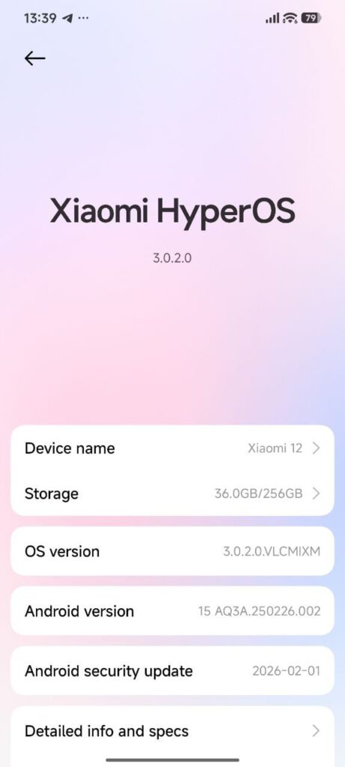
Task: Open the OS version row
Action: [172, 551]
